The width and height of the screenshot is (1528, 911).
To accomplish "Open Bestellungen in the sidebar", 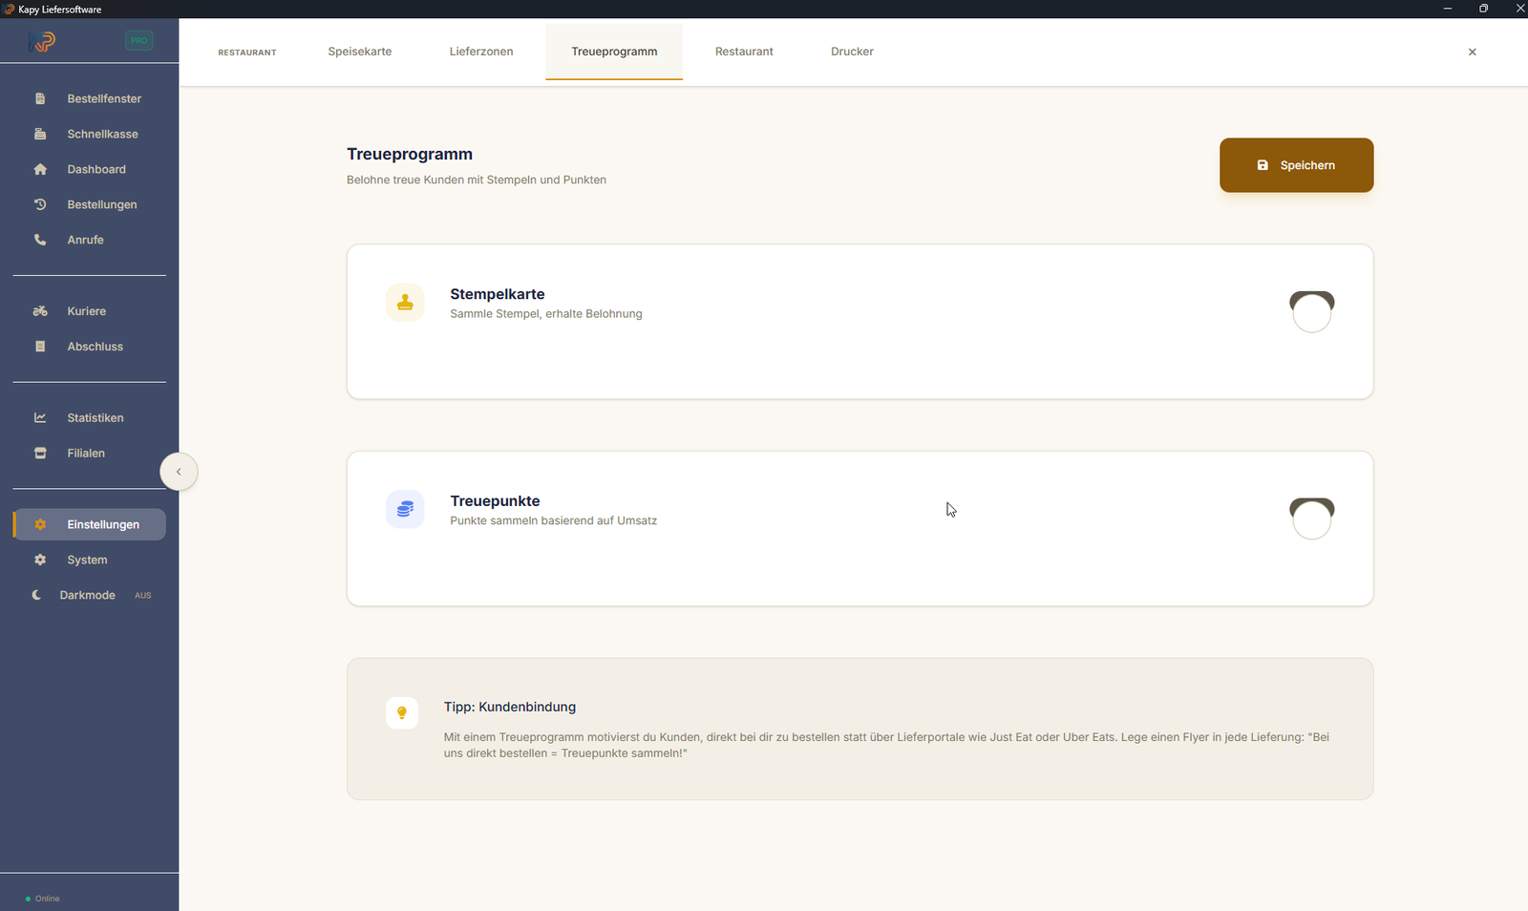I will tap(90, 204).
